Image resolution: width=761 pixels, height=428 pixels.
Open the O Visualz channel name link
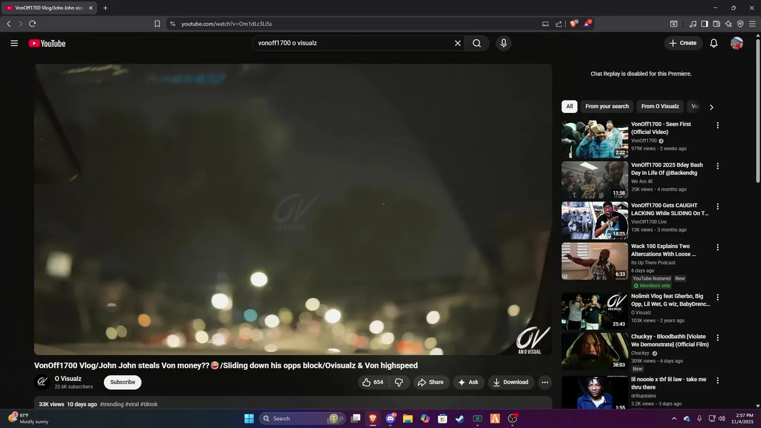[x=68, y=379]
